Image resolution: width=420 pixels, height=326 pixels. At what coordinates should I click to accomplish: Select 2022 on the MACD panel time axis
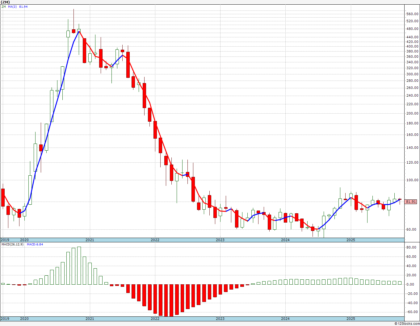click(155, 319)
